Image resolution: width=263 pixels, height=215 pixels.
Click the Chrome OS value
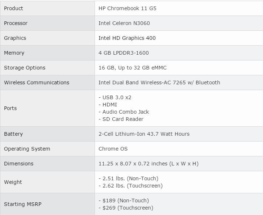113,149
